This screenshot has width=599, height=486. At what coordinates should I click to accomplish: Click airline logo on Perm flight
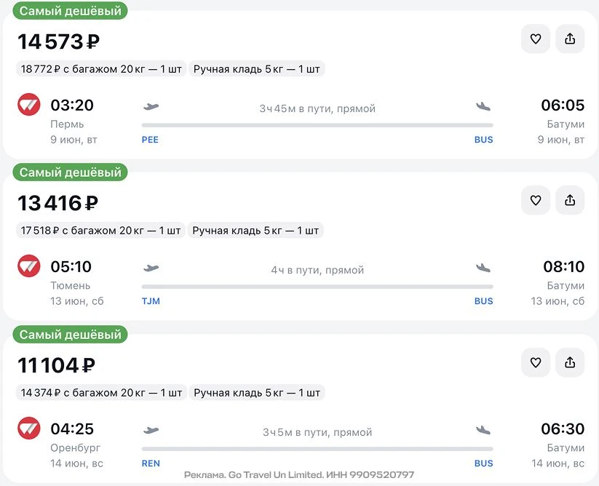(29, 105)
